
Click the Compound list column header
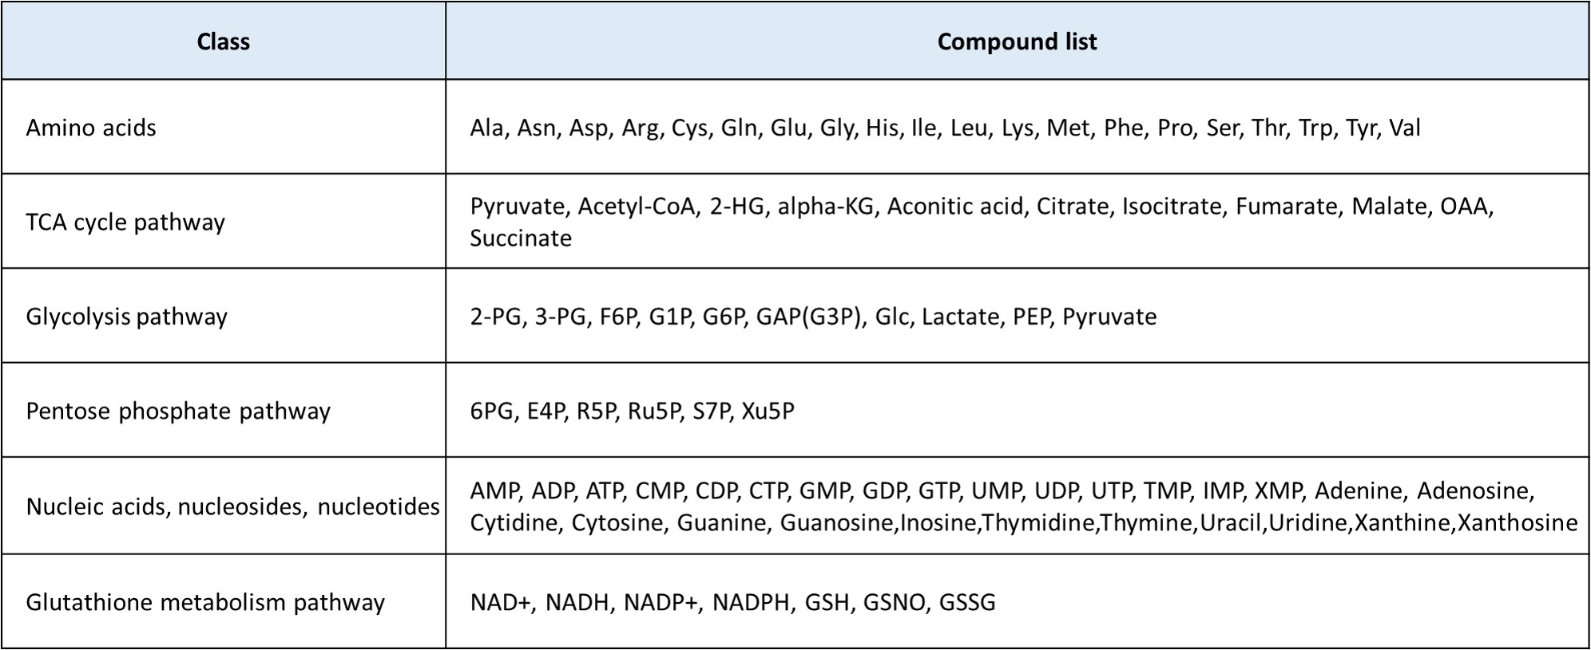pos(1017,41)
